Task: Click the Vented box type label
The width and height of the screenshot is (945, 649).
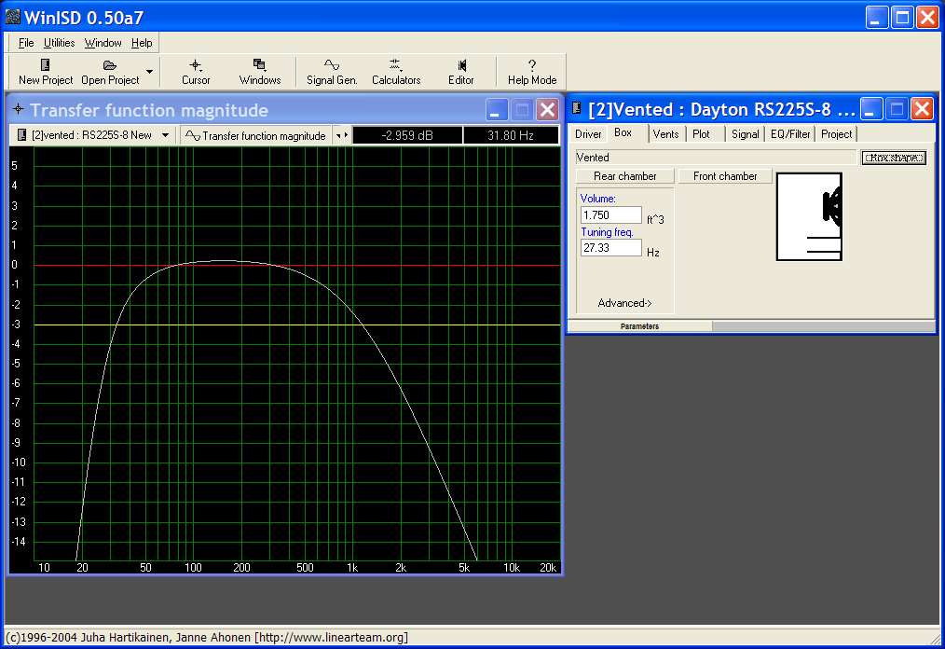Action: click(x=716, y=158)
